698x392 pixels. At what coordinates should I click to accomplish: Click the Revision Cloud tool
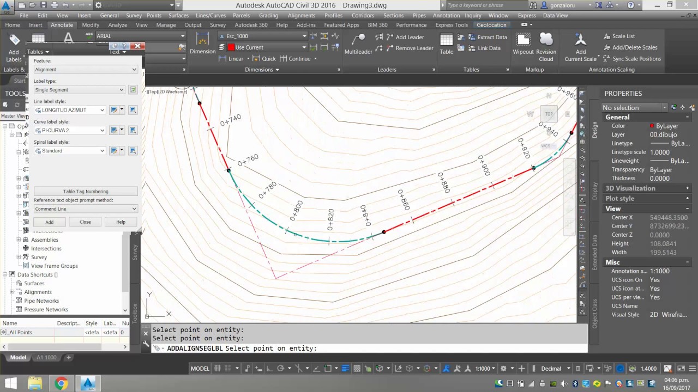pos(546,47)
